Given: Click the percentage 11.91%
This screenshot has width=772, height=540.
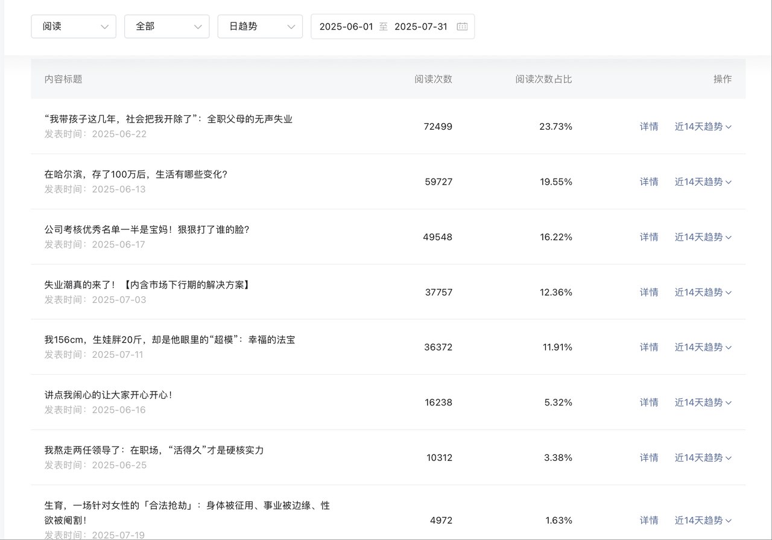Looking at the screenshot, I should click(556, 347).
